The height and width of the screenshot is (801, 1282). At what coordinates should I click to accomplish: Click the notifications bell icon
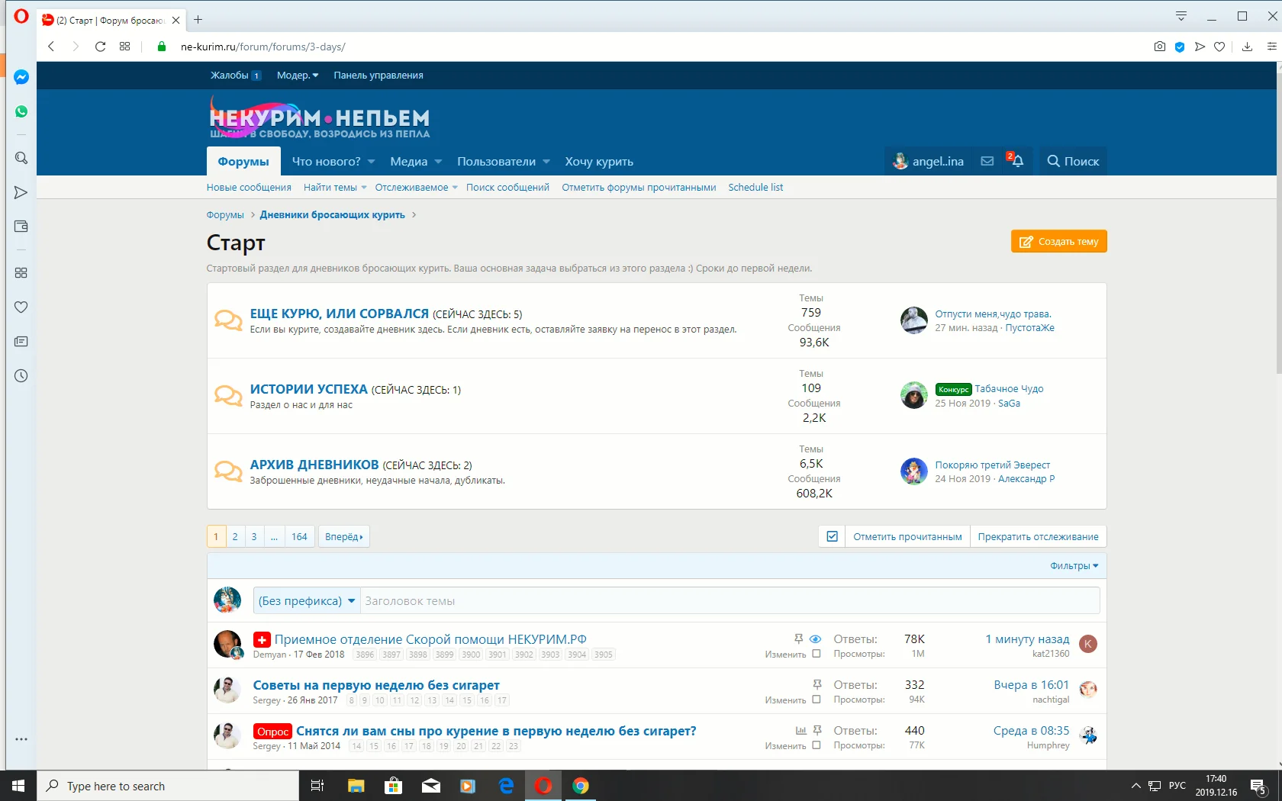point(1017,161)
